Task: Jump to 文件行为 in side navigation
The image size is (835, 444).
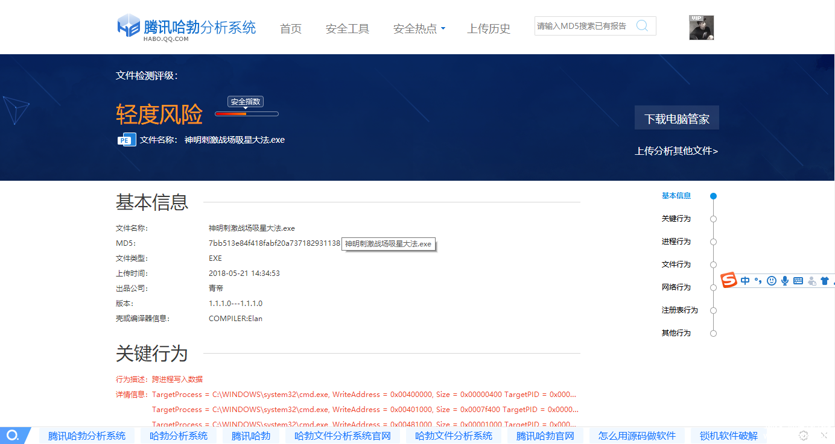Action: (676, 264)
